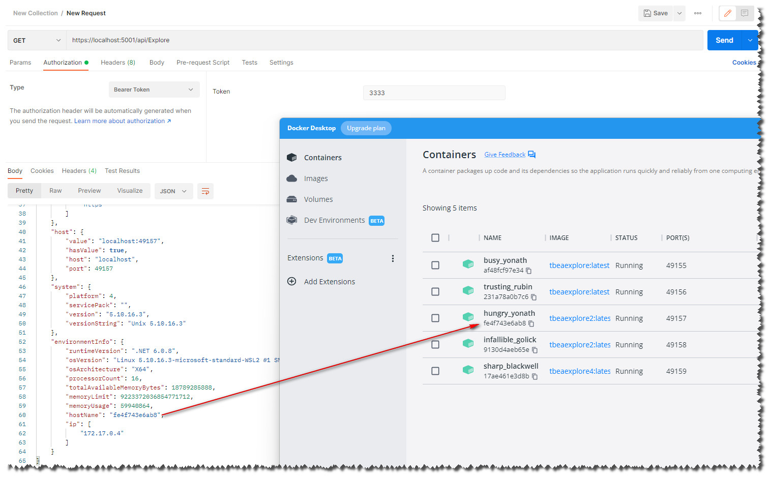Click the Token input field
The width and height of the screenshot is (770, 477).
point(434,93)
